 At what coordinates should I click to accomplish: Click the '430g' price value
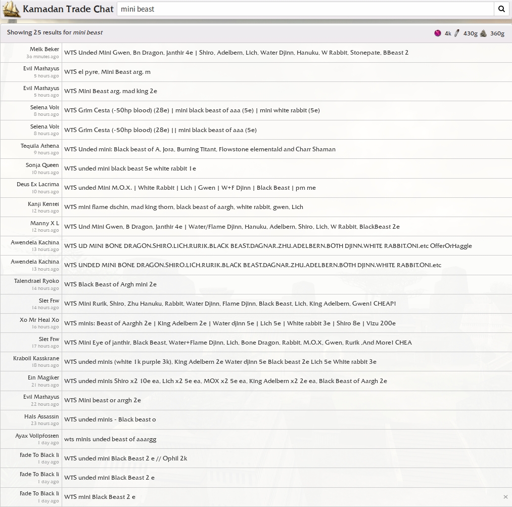pos(470,33)
